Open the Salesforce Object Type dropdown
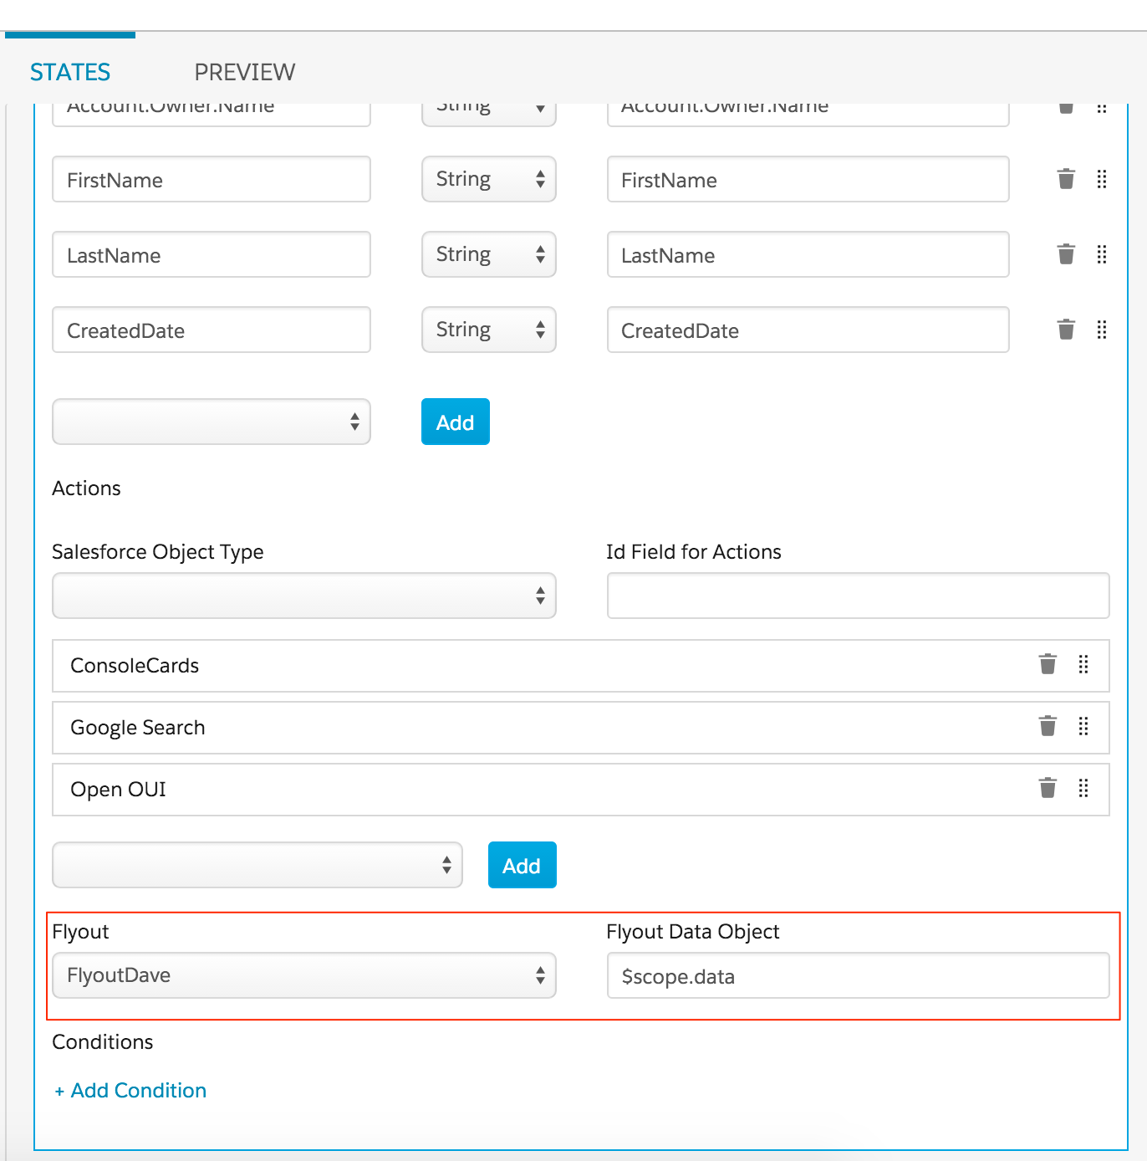Viewport: 1147px width, 1161px height. tap(304, 596)
